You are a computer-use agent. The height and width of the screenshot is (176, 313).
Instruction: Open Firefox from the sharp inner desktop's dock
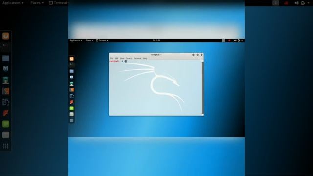click(72, 59)
